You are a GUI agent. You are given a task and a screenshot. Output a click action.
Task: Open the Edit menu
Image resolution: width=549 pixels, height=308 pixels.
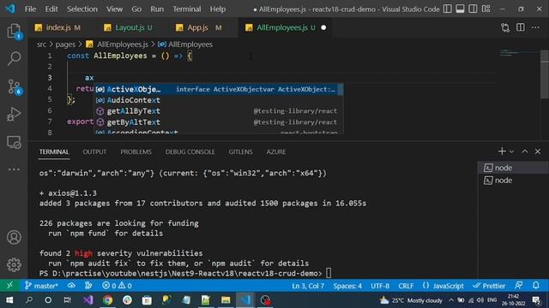(51, 9)
